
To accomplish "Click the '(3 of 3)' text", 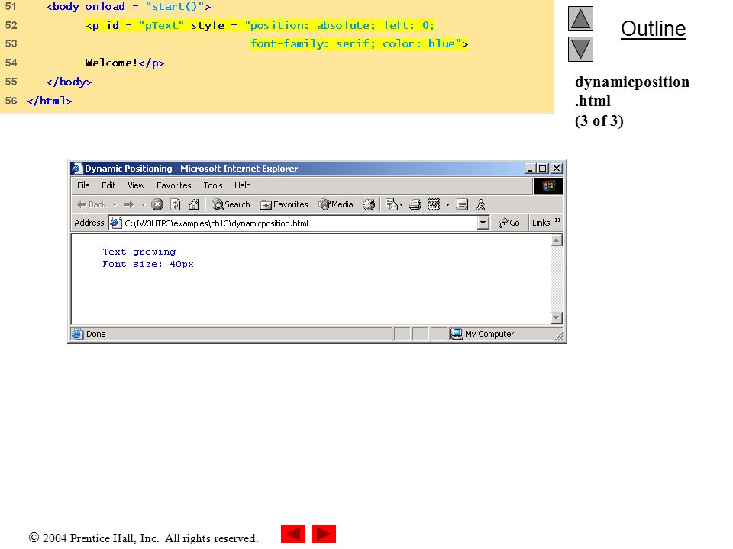I will (x=599, y=121).
